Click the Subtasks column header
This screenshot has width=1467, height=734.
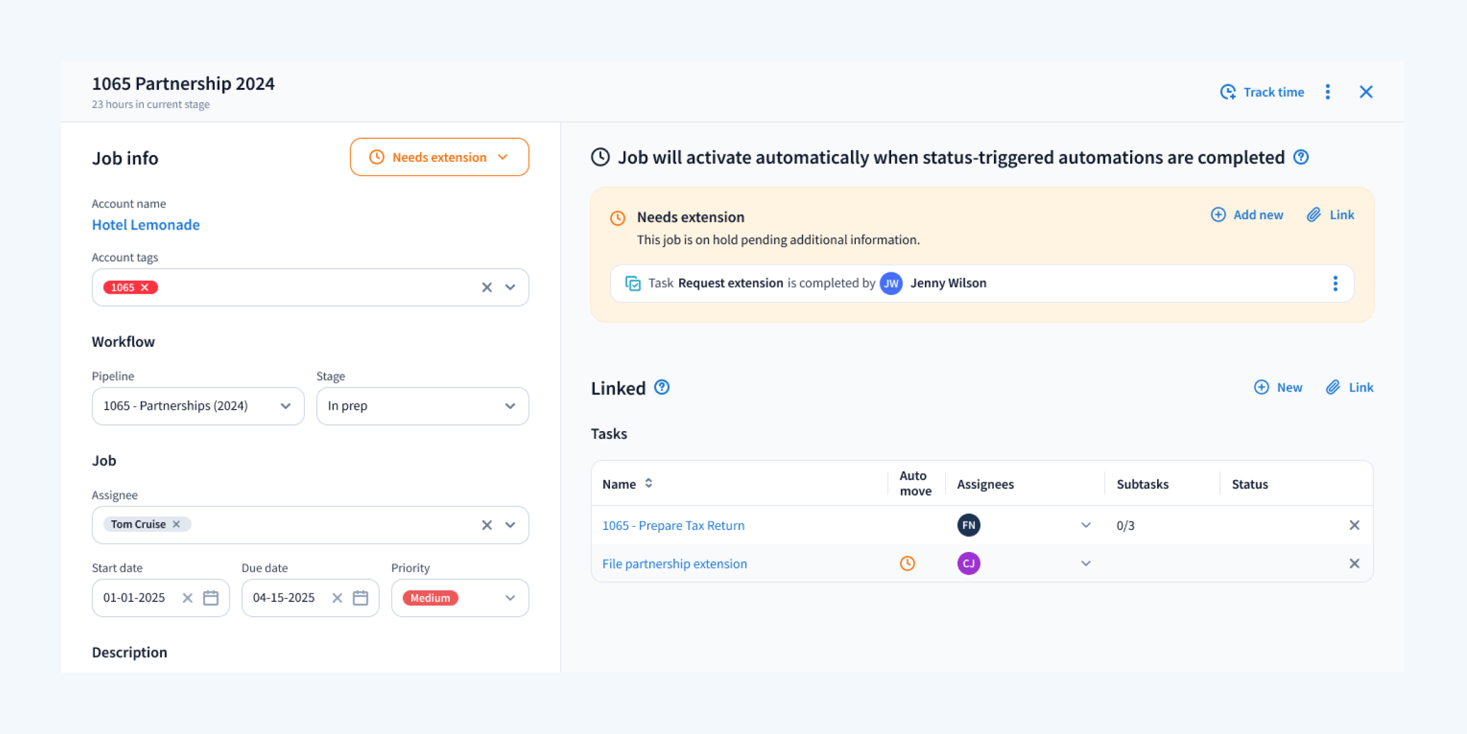pyautogui.click(x=1142, y=484)
